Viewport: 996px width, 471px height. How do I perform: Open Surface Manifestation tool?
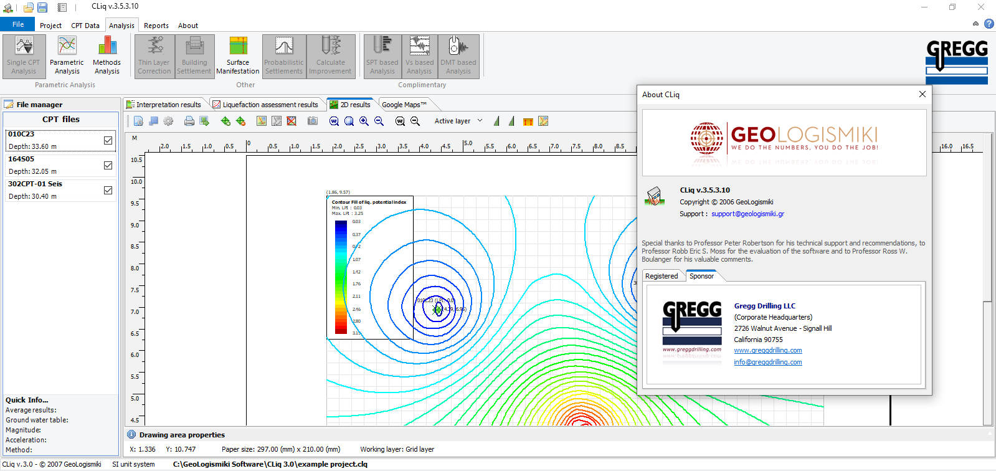(x=238, y=55)
